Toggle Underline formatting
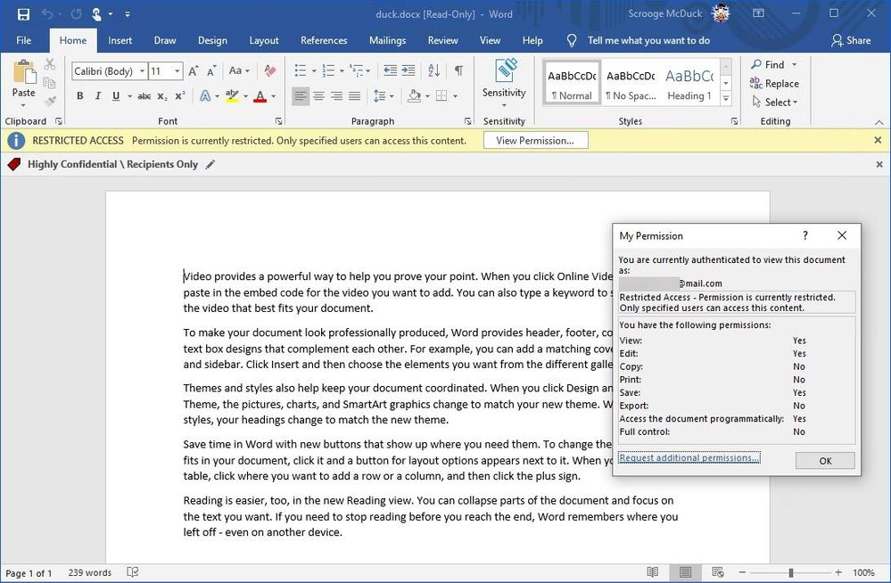Viewport: 891px width, 583px height. 116,96
